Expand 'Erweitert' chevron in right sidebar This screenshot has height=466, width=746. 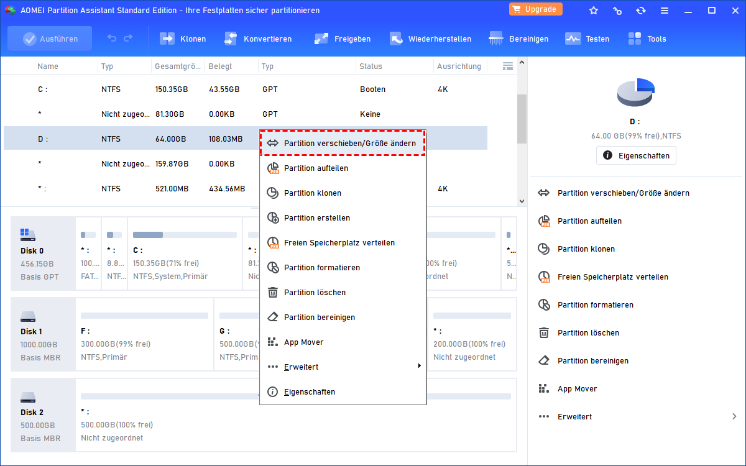(x=734, y=416)
